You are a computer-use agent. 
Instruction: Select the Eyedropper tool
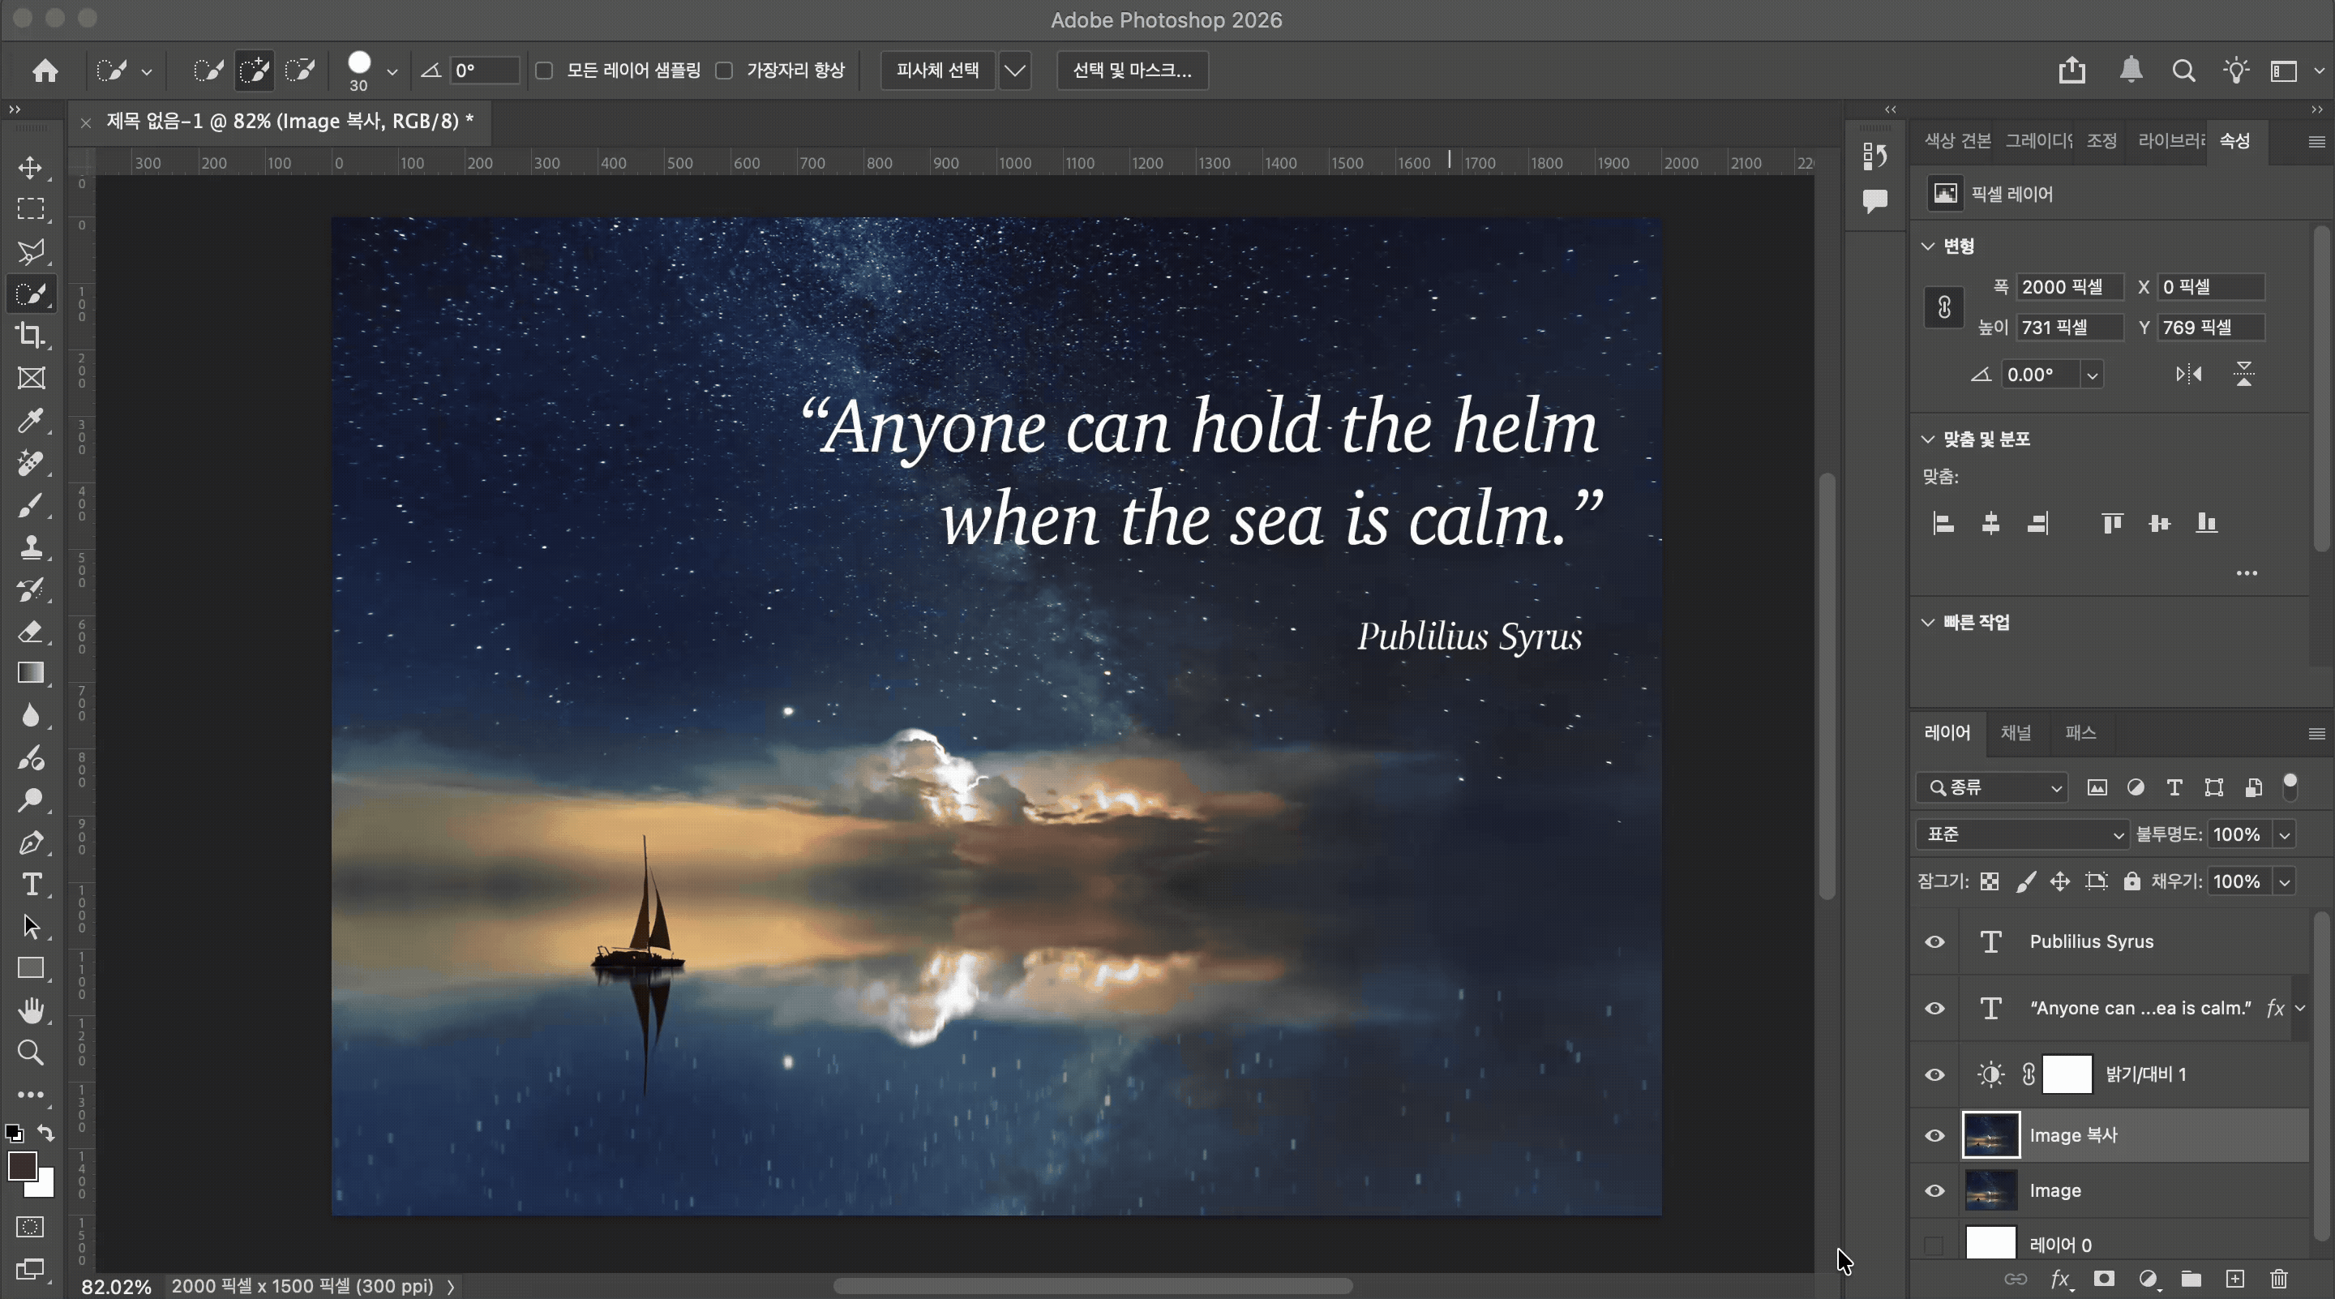[x=31, y=421]
